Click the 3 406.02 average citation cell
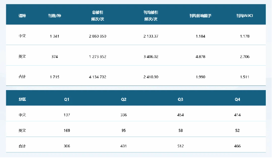Viewport: 272px width, 158px height. pyautogui.click(x=151, y=56)
